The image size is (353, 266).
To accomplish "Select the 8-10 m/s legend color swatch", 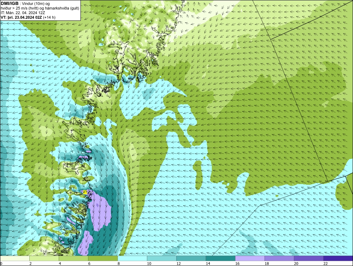I will (132, 258).
